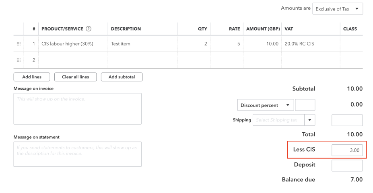
Task: Click the Deposit amount field
Action: (347, 165)
